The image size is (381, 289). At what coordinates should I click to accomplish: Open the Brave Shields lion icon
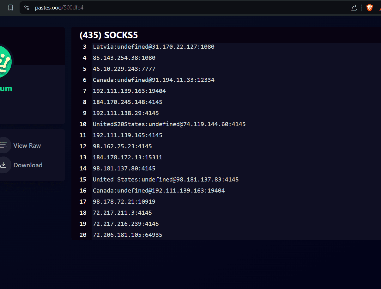click(369, 8)
